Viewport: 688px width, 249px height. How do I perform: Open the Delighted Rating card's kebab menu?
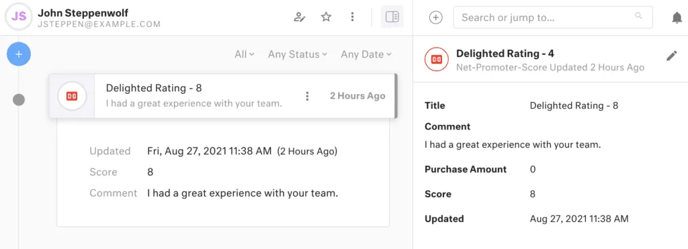point(308,96)
